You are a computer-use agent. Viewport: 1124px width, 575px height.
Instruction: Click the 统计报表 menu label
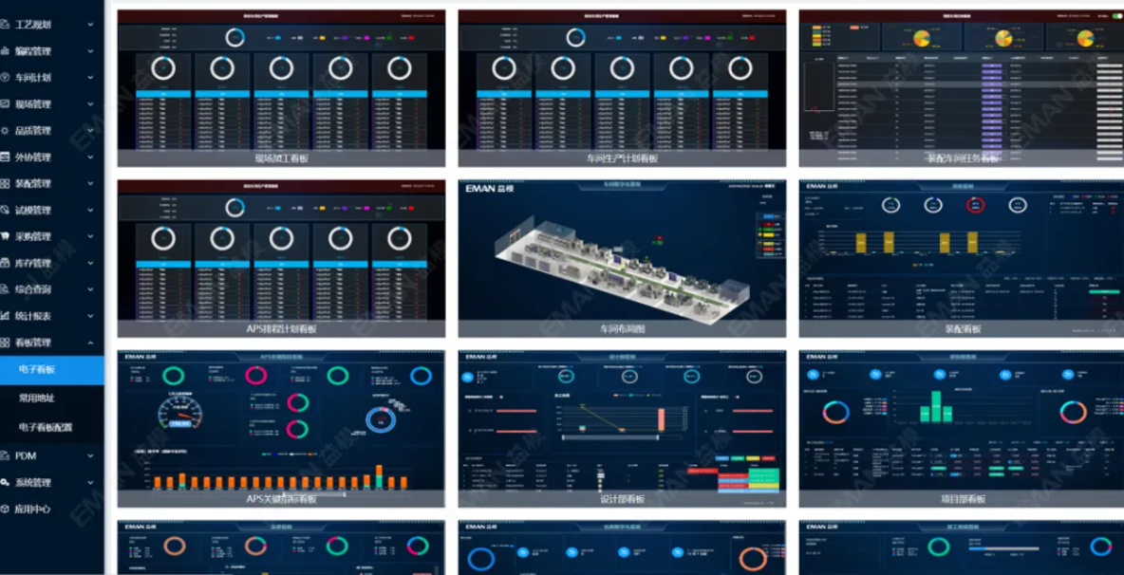click(x=33, y=316)
